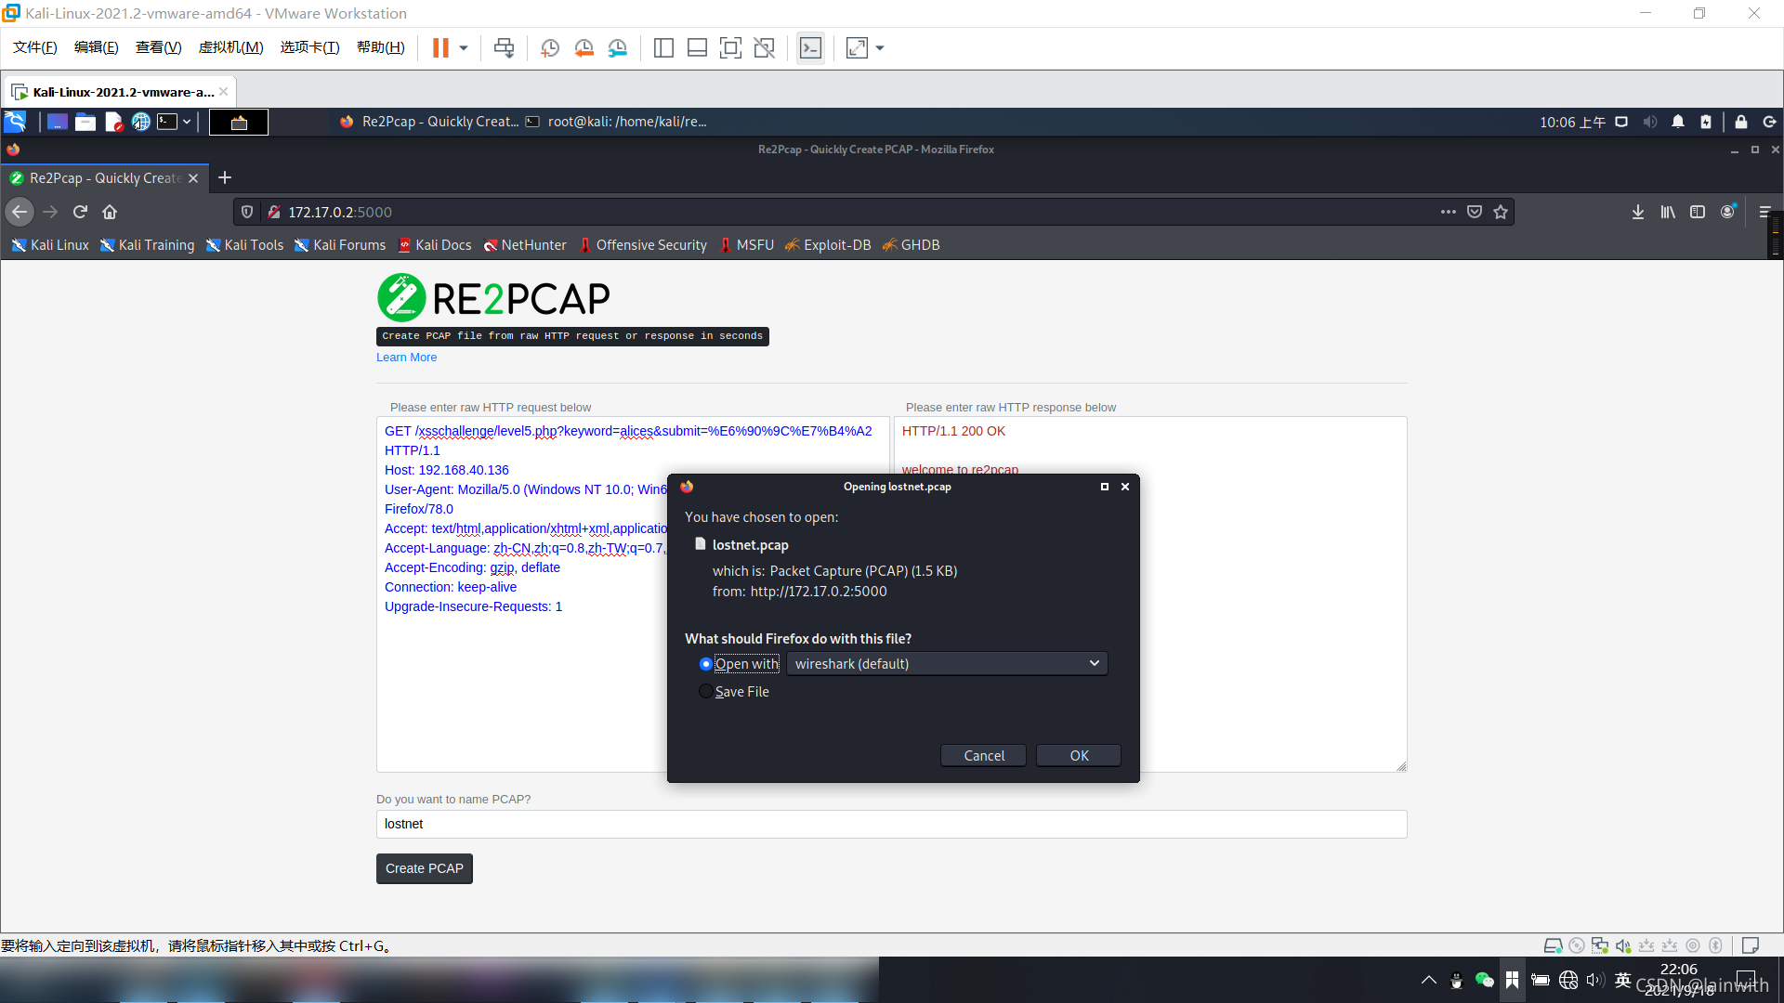Click the WeChat icon in Windows tray

[1485, 980]
